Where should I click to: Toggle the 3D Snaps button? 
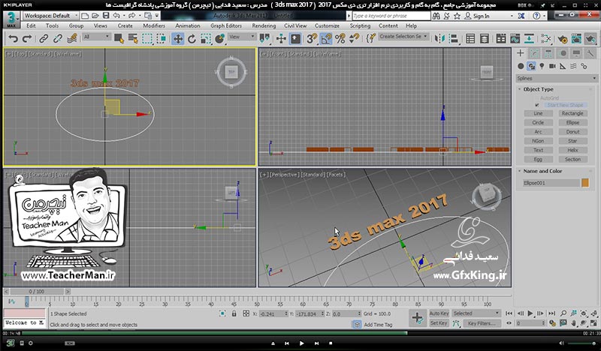(x=312, y=39)
